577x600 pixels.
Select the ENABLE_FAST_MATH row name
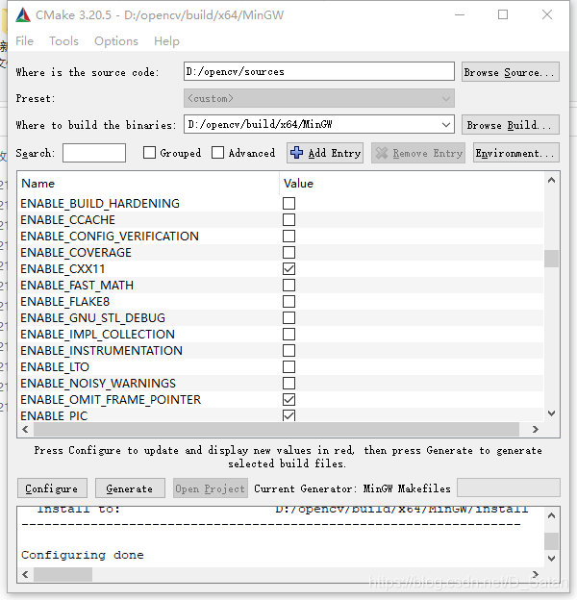77,286
